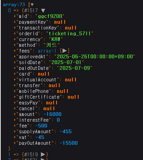The height and width of the screenshot is (160, 143).
Task: Expand the fees array:1 triangle
Action: [x=65, y=51]
